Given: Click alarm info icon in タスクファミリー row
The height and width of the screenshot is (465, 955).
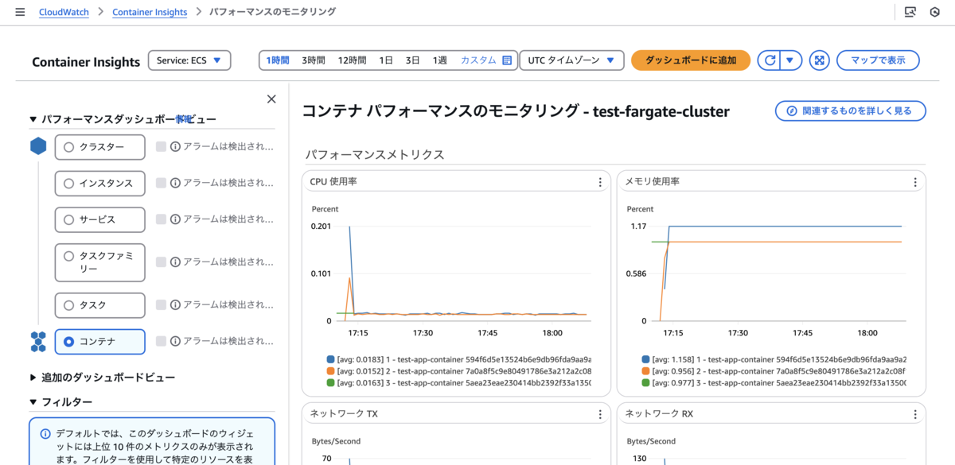Looking at the screenshot, I should [x=176, y=262].
